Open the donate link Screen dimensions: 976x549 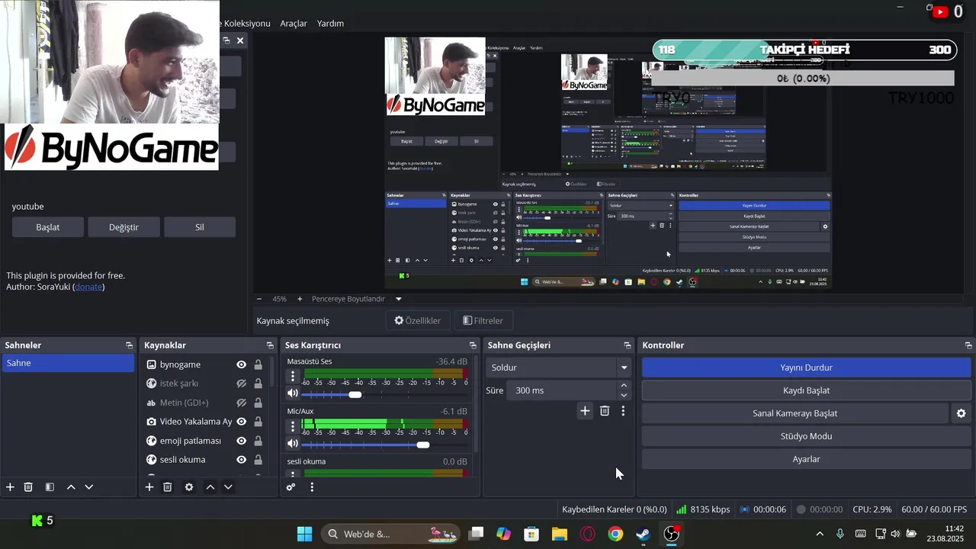(88, 287)
